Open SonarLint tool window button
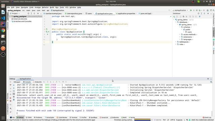The image size is (215, 121). pos(104,117)
